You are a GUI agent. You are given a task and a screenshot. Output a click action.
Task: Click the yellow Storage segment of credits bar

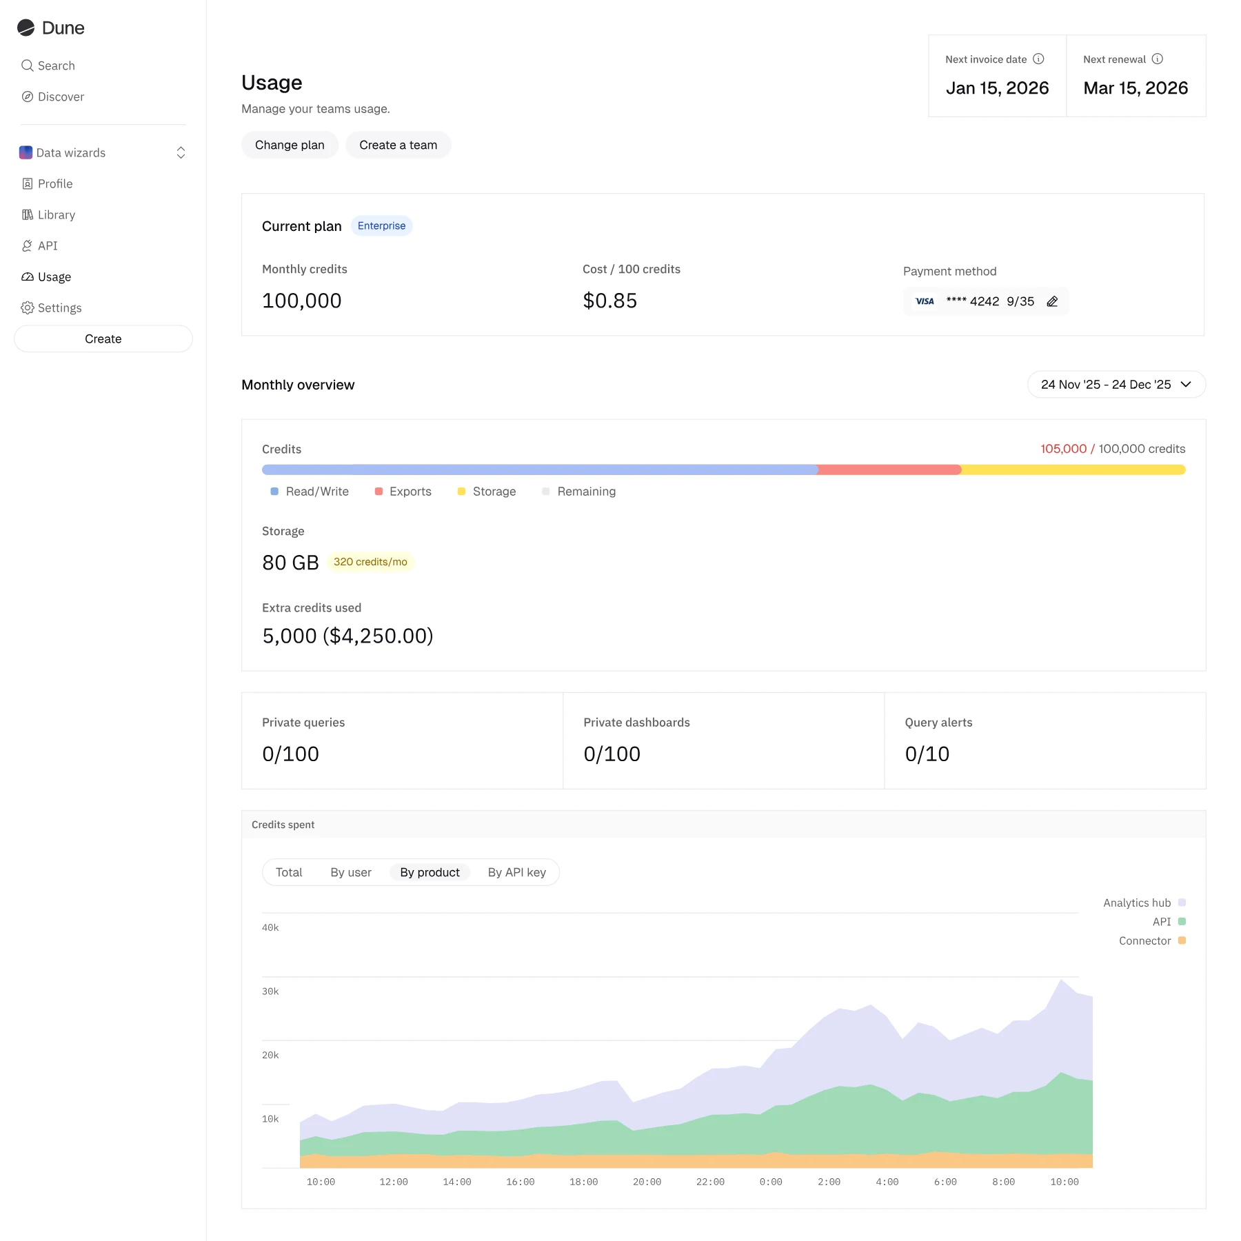[1073, 470]
